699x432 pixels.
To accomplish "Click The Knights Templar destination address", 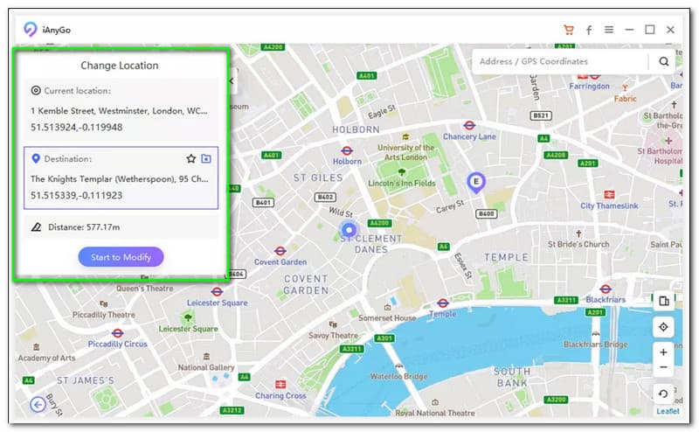I will click(x=120, y=179).
